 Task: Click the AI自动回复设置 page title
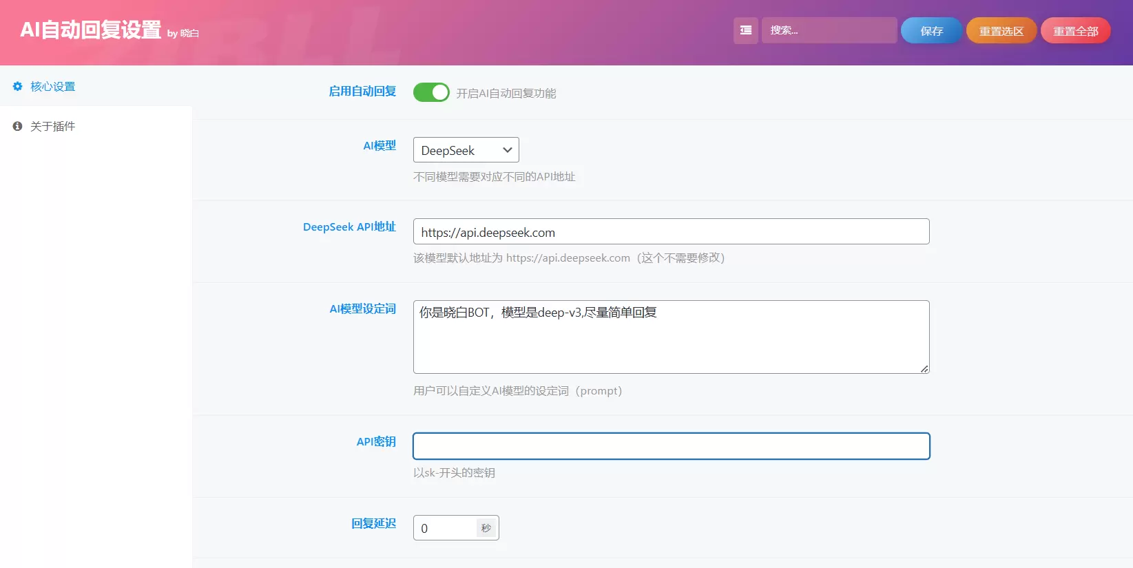pos(90,30)
